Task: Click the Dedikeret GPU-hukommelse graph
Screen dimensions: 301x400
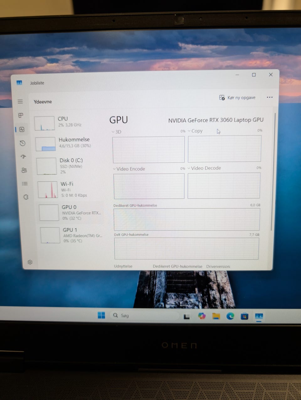Action: (x=187, y=219)
